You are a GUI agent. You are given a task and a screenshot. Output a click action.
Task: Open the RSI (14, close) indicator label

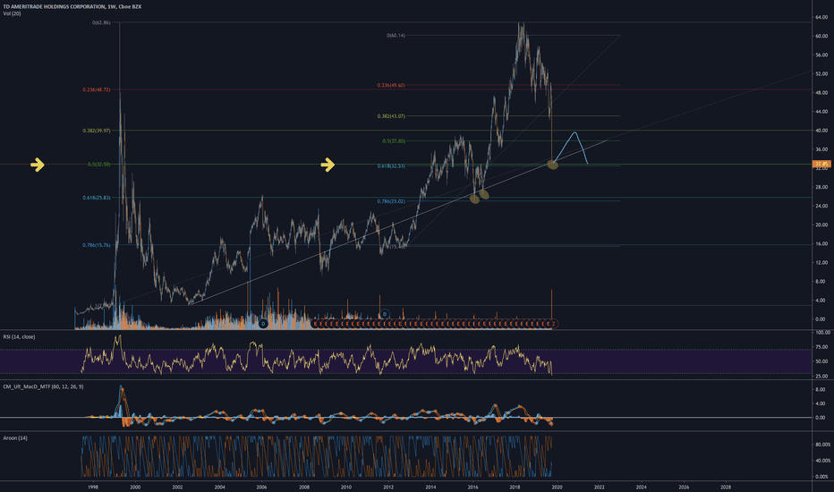pyautogui.click(x=19, y=336)
